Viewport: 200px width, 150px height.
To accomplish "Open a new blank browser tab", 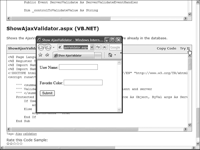I will tap(98, 55).
